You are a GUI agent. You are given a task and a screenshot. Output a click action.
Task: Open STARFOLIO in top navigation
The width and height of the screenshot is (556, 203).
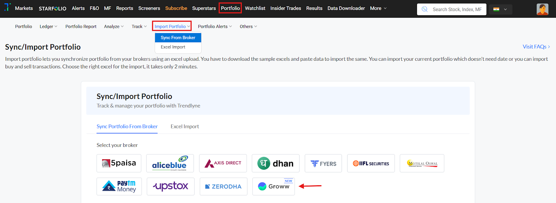52,8
